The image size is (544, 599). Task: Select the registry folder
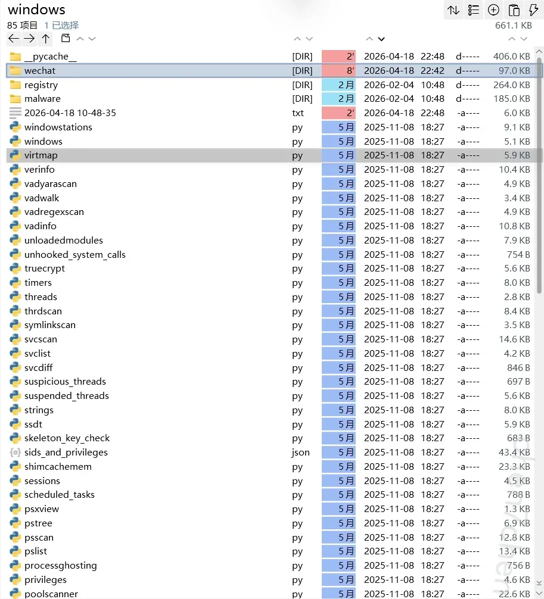pyautogui.click(x=41, y=85)
